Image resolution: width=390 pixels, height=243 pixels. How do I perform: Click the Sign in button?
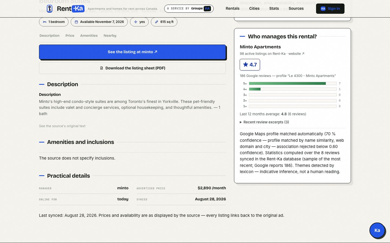click(x=330, y=9)
